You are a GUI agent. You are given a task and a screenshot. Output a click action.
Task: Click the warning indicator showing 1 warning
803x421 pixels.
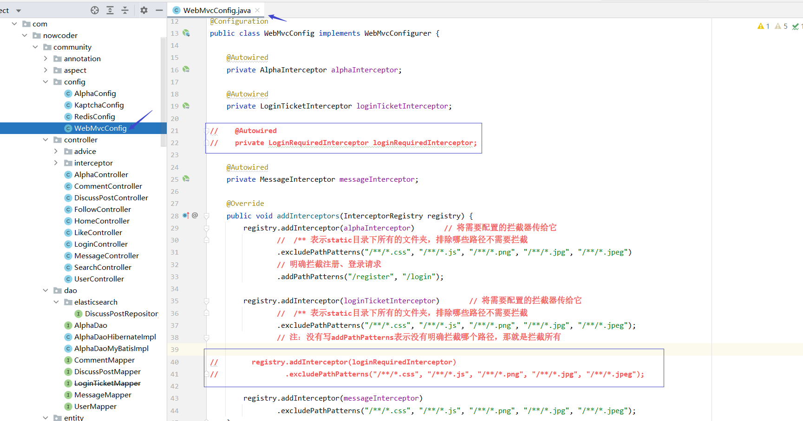pos(764,26)
